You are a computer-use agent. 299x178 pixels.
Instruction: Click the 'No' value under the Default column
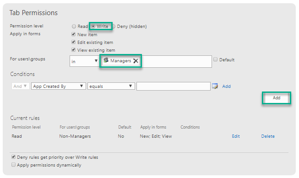[121, 136]
